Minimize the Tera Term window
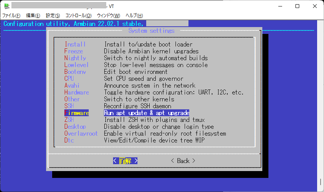 [280, 6]
